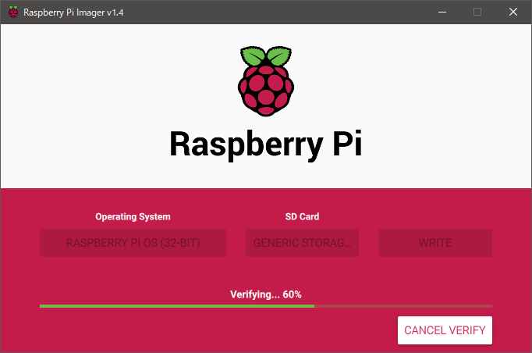This screenshot has width=532, height=353.
Task: Click the "SD Card" label
Action: (302, 216)
